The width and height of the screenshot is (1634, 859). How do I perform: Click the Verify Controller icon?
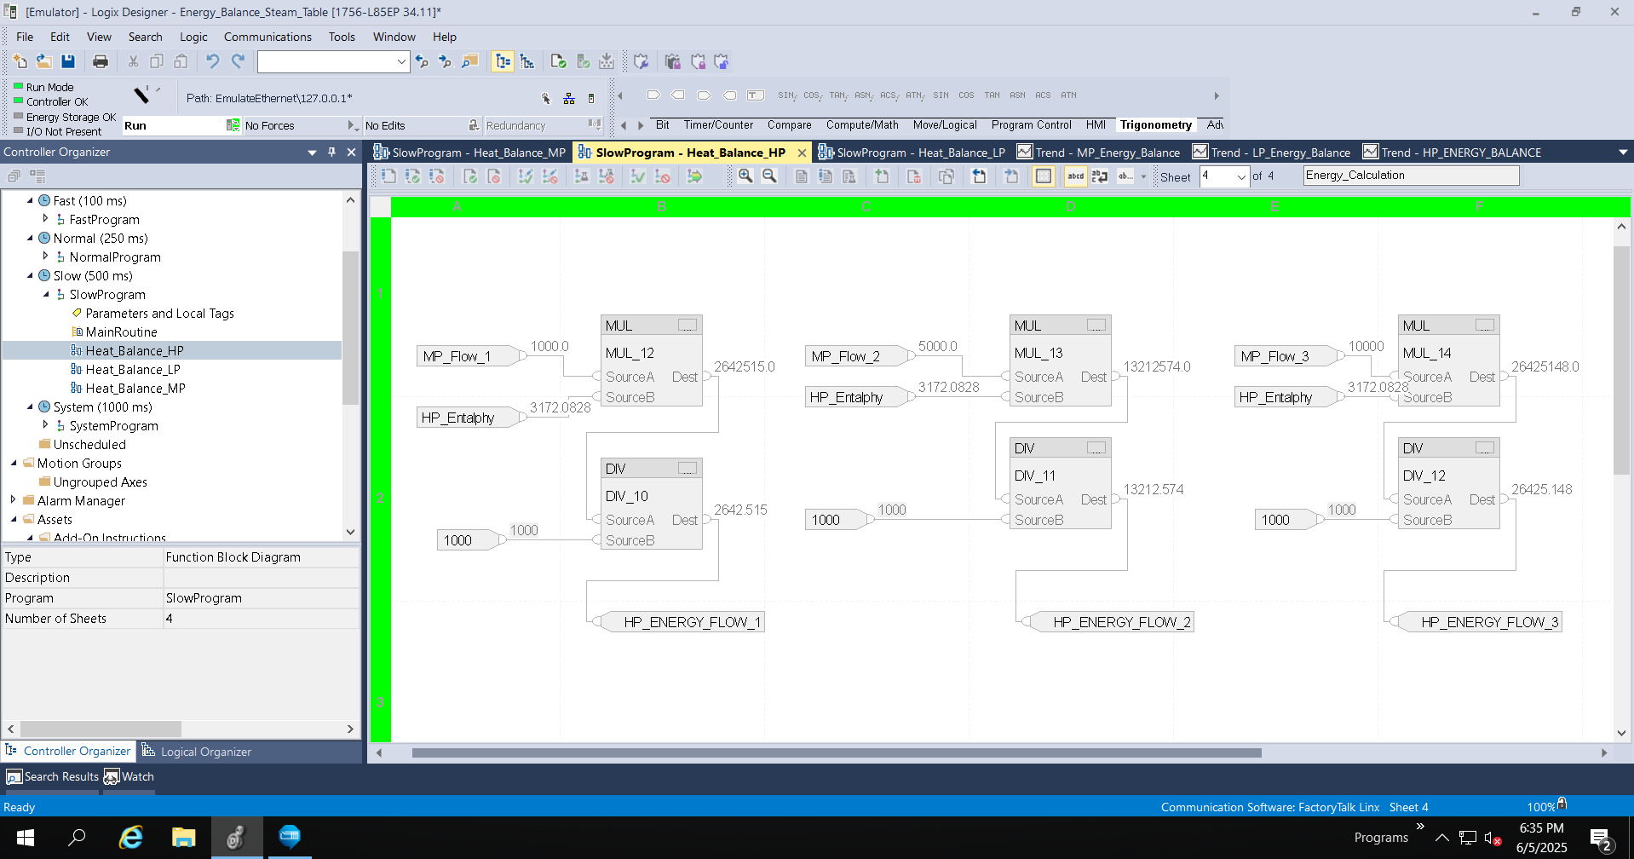(583, 61)
